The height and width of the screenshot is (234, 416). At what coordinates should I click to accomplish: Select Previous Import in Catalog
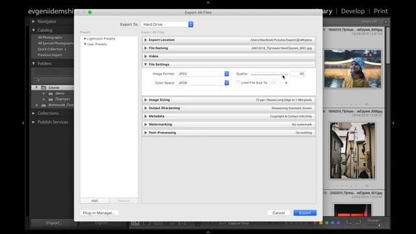[x=50, y=55]
